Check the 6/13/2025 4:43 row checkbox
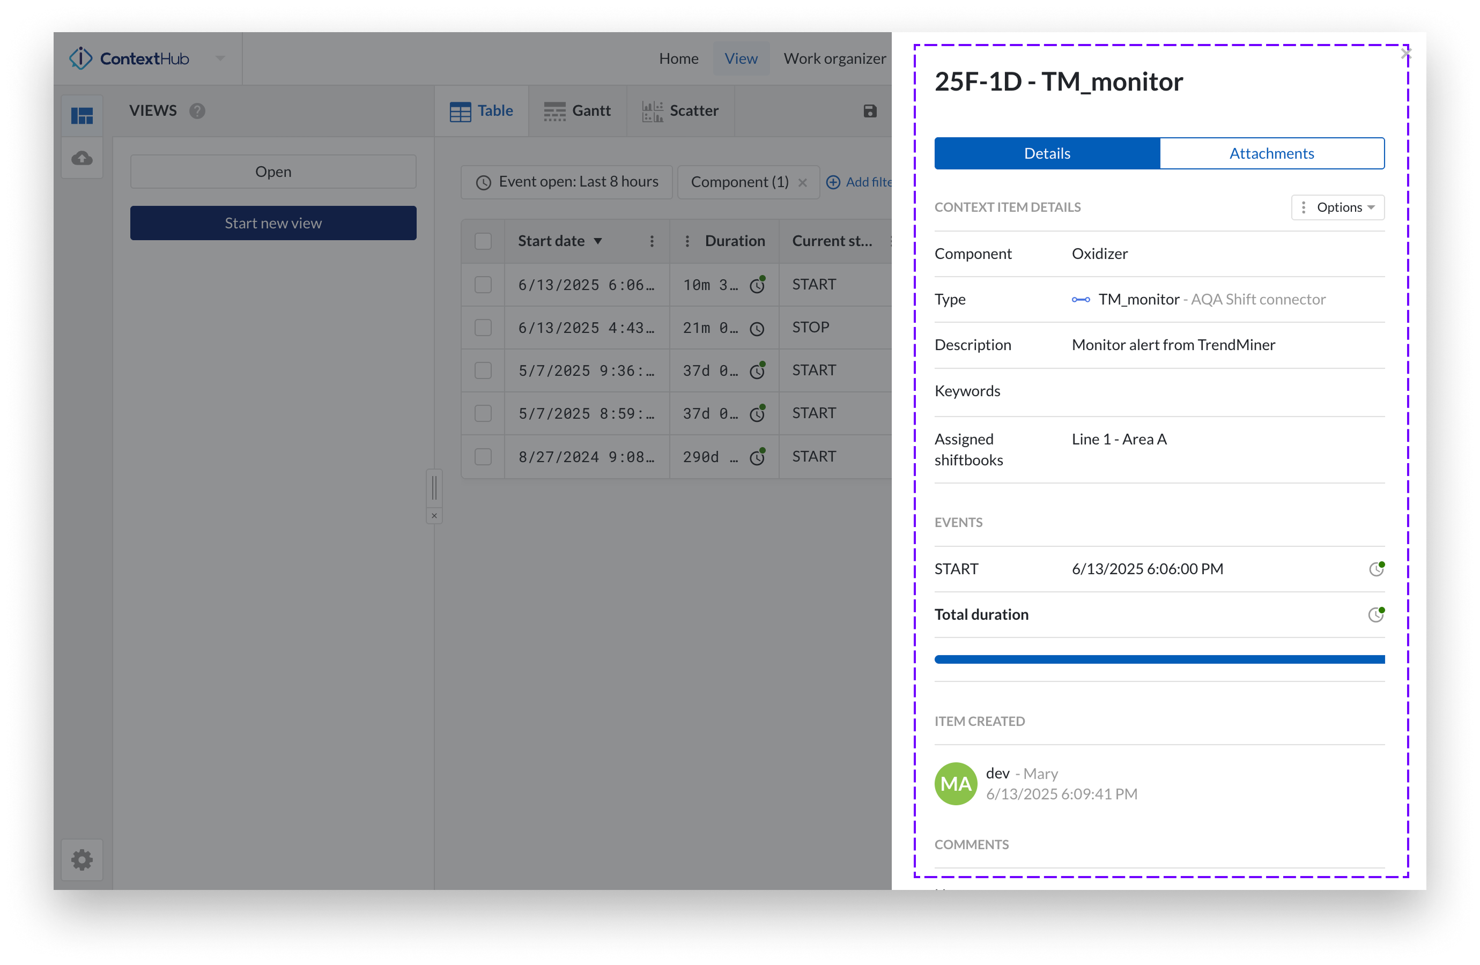This screenshot has width=1480, height=965. [x=483, y=328]
